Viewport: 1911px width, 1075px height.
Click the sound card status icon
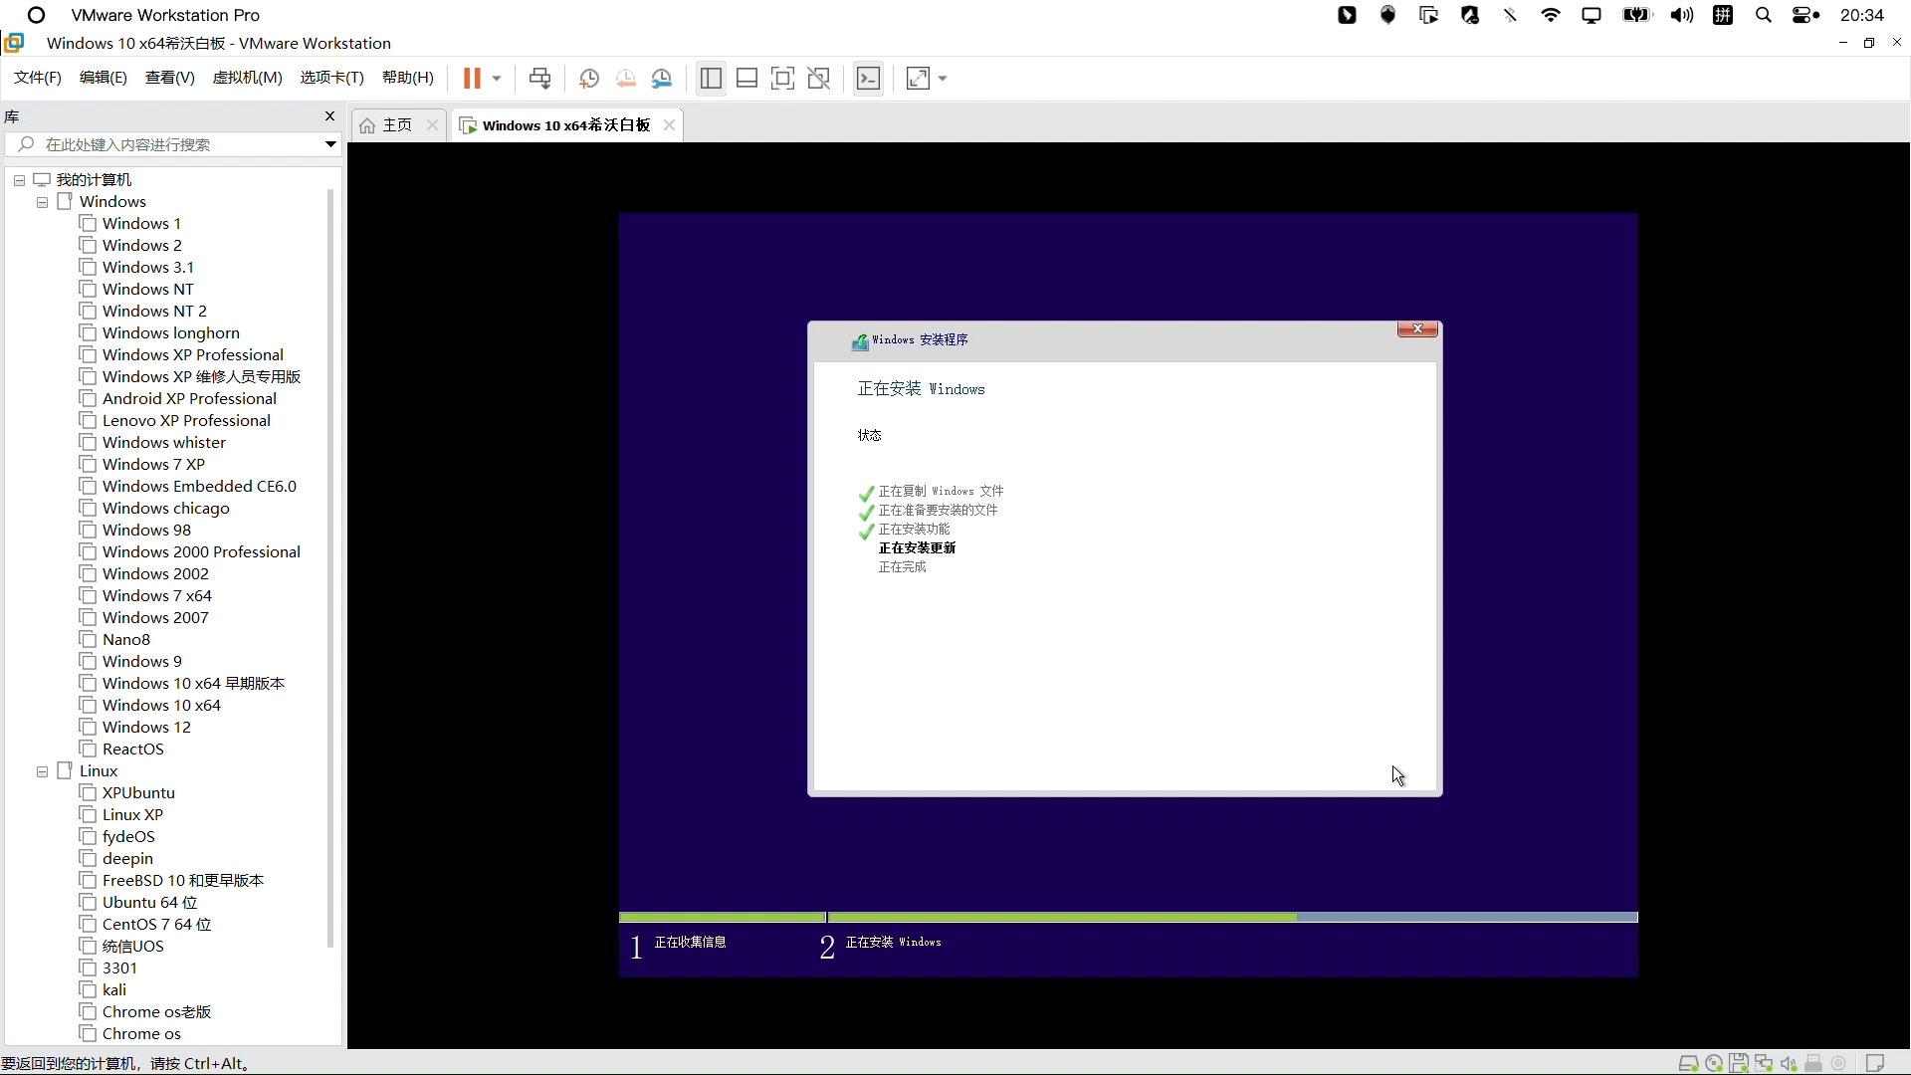(1789, 1064)
